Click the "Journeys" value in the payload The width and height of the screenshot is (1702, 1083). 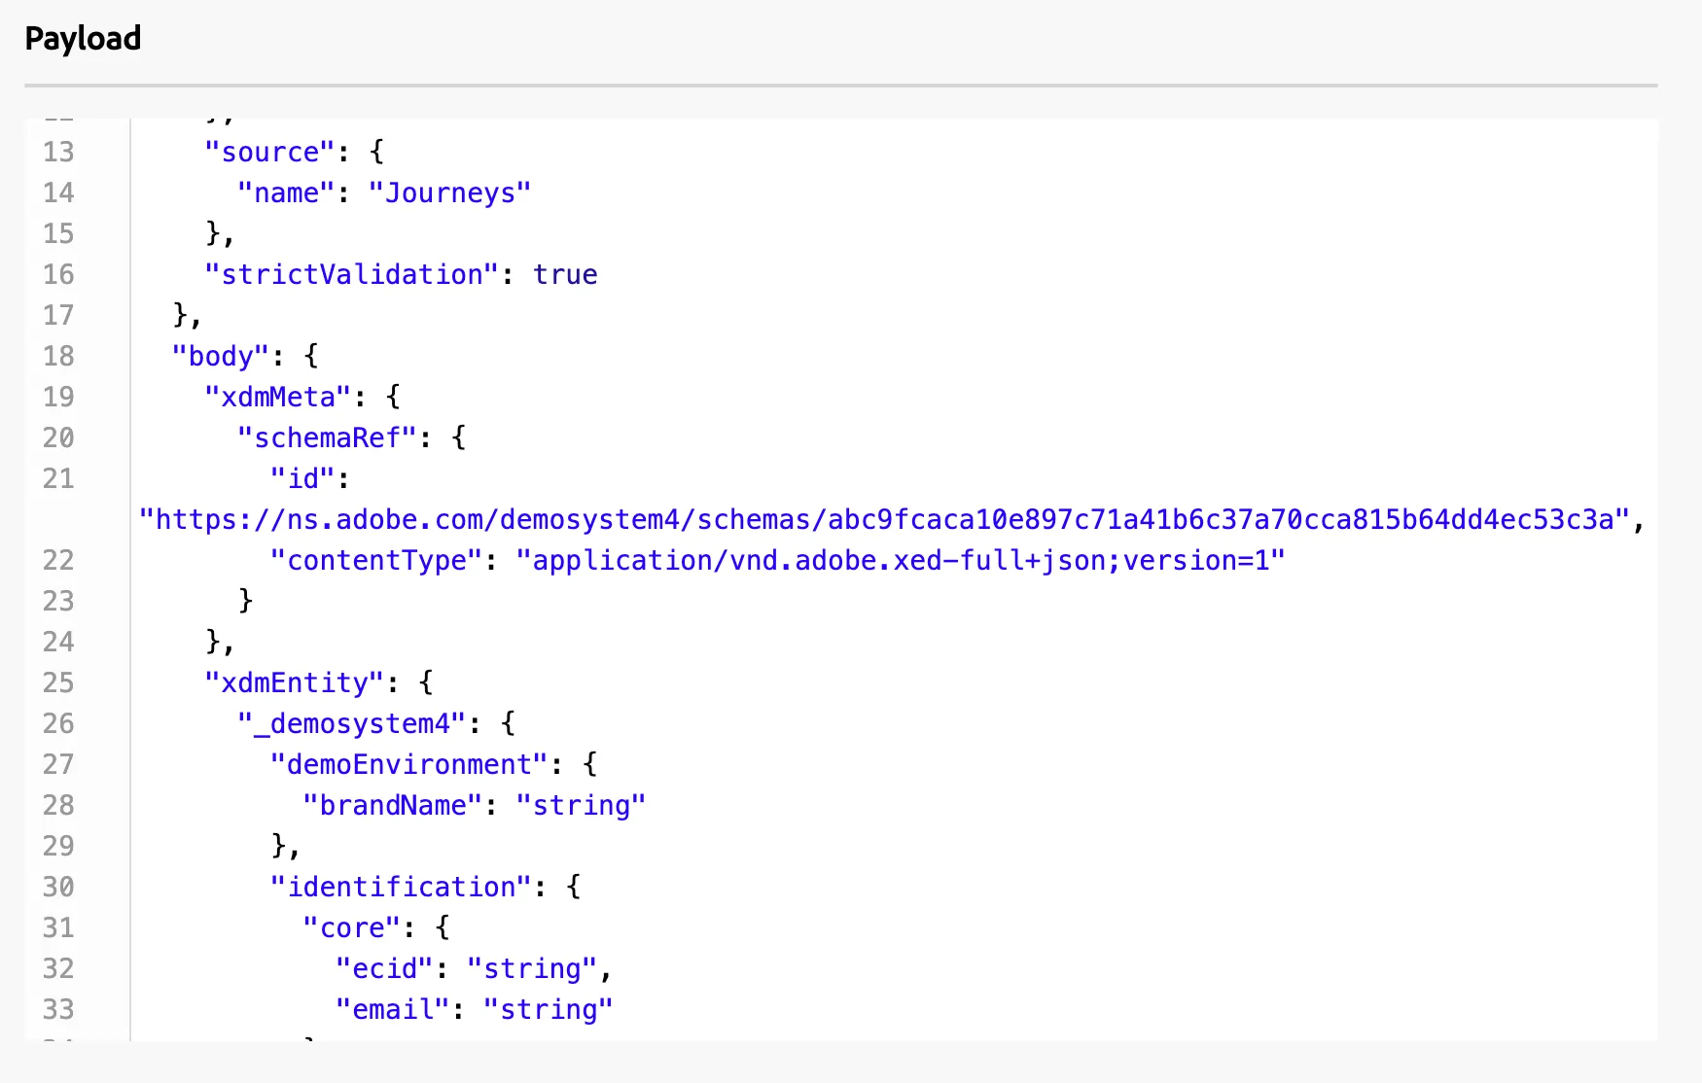449,192
